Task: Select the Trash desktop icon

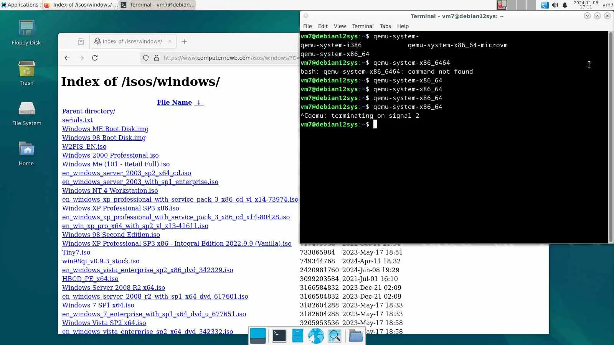Action: (26, 73)
